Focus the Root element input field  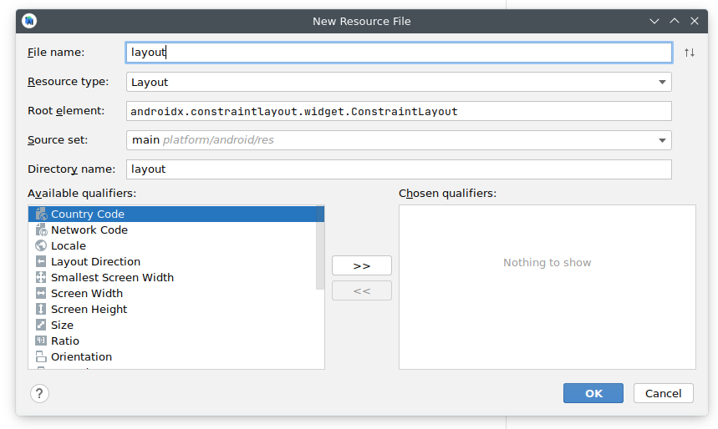click(398, 111)
